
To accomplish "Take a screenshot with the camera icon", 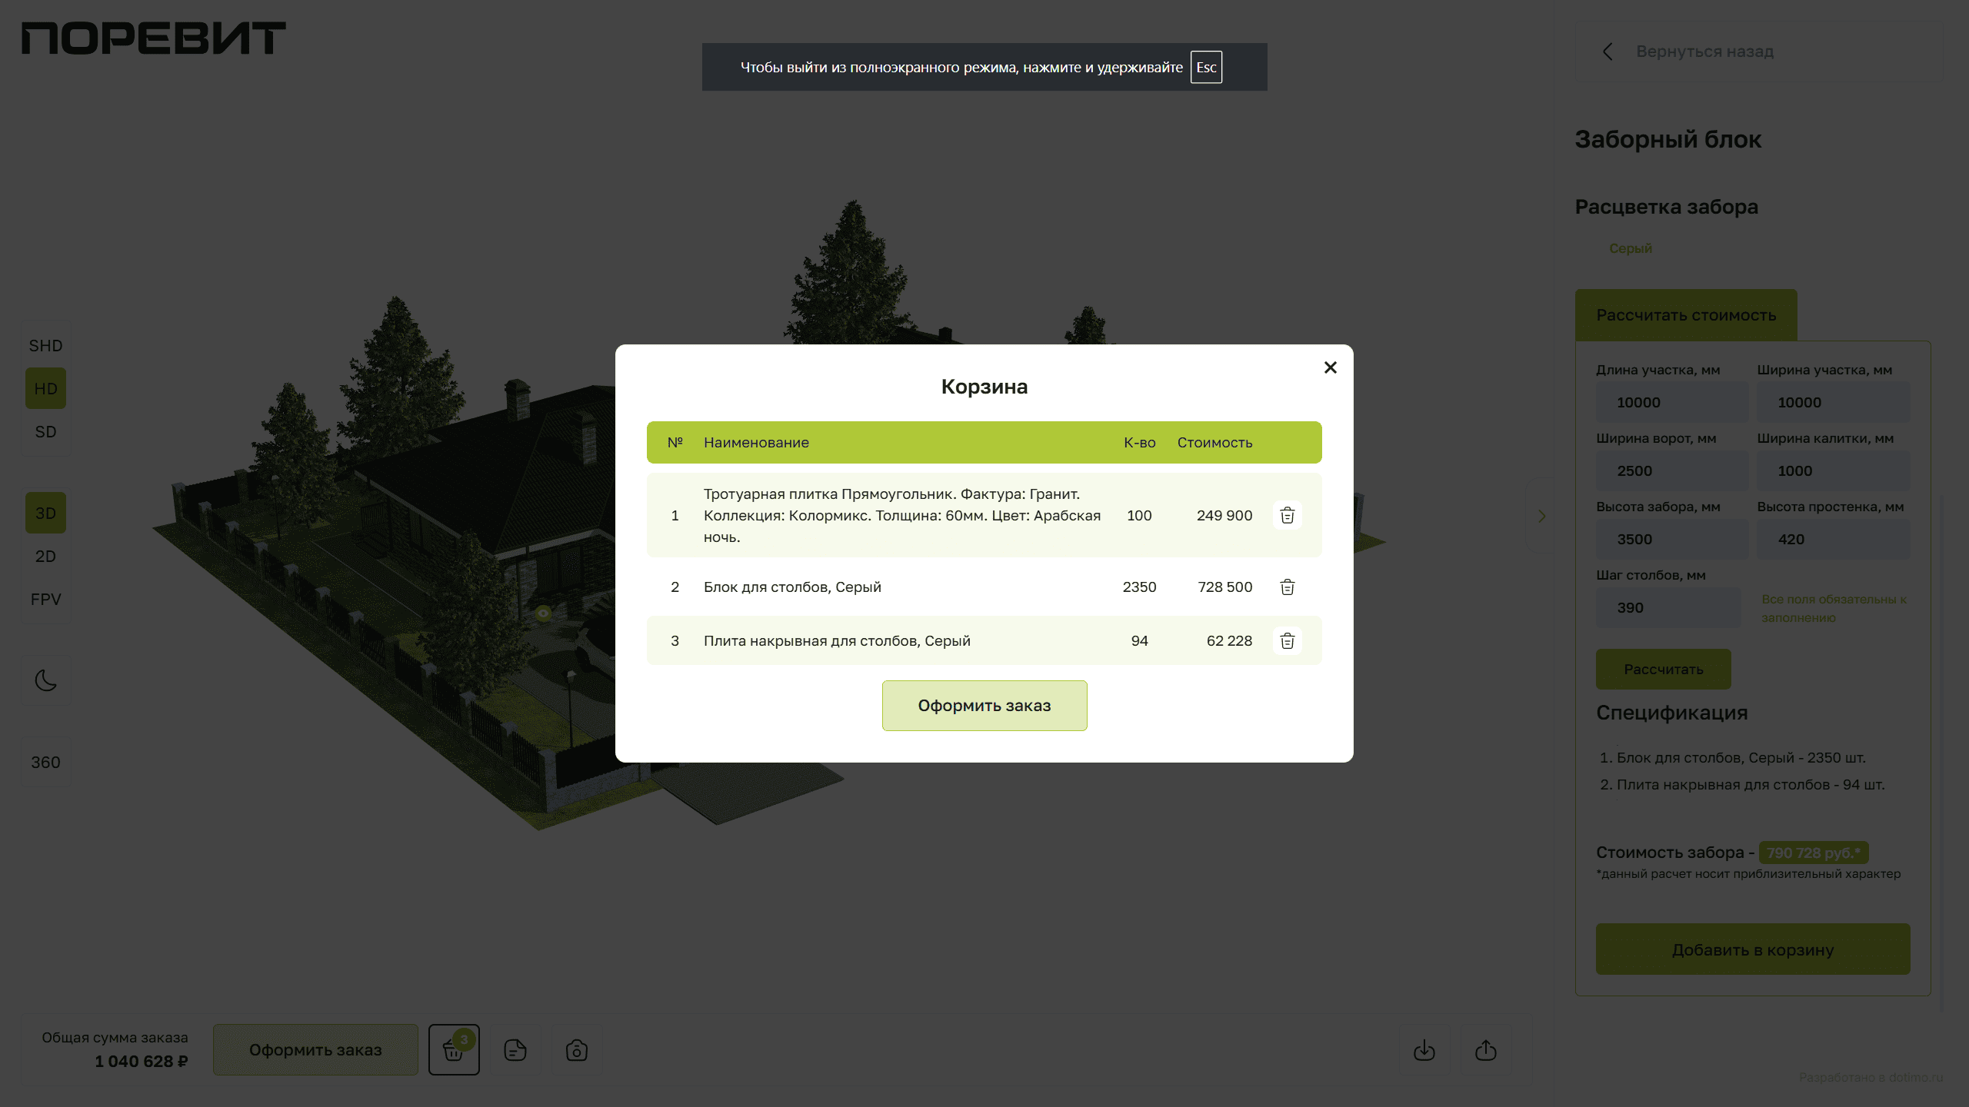I will click(577, 1049).
